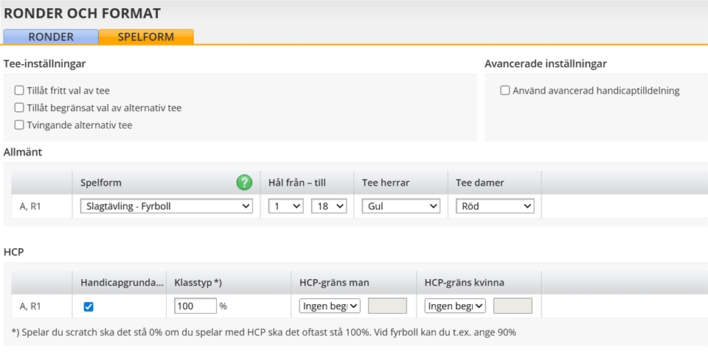708x352 pixels.
Task: Enable Använd avancerad handicaptilldelning
Action: 505,91
